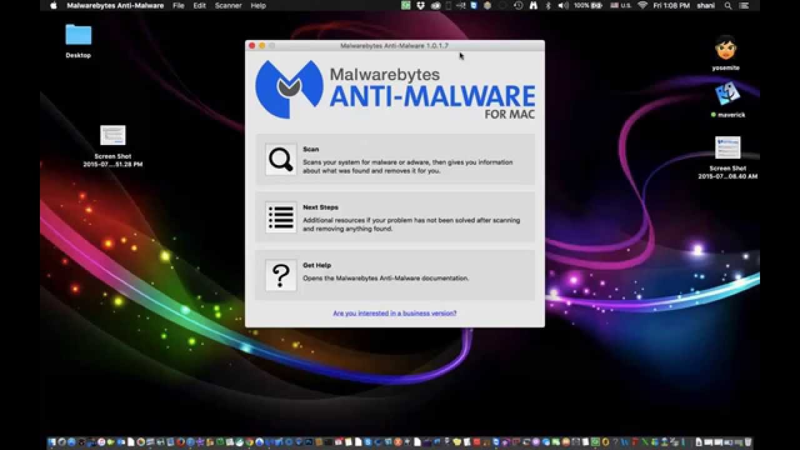This screenshot has width=800, height=450.
Task: Open the Apple menu
Action: coord(53,6)
